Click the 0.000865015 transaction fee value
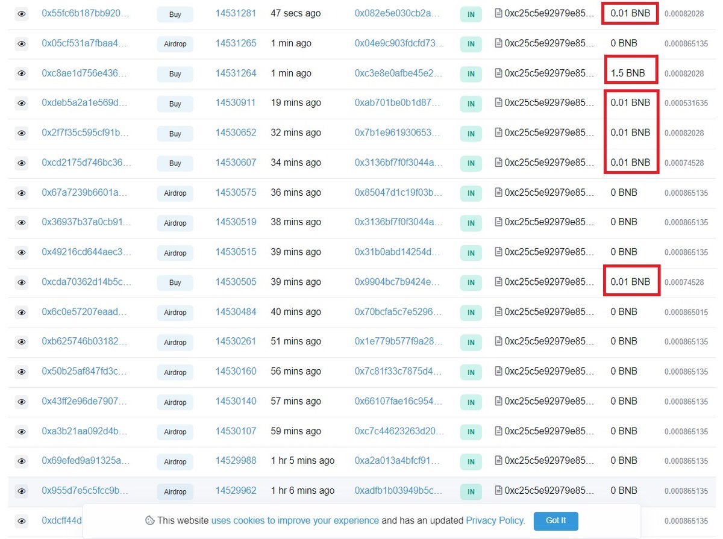The height and width of the screenshot is (539, 723). (686, 312)
